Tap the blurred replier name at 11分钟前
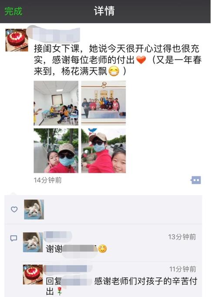The image size is (211, 297). (x=67, y=269)
